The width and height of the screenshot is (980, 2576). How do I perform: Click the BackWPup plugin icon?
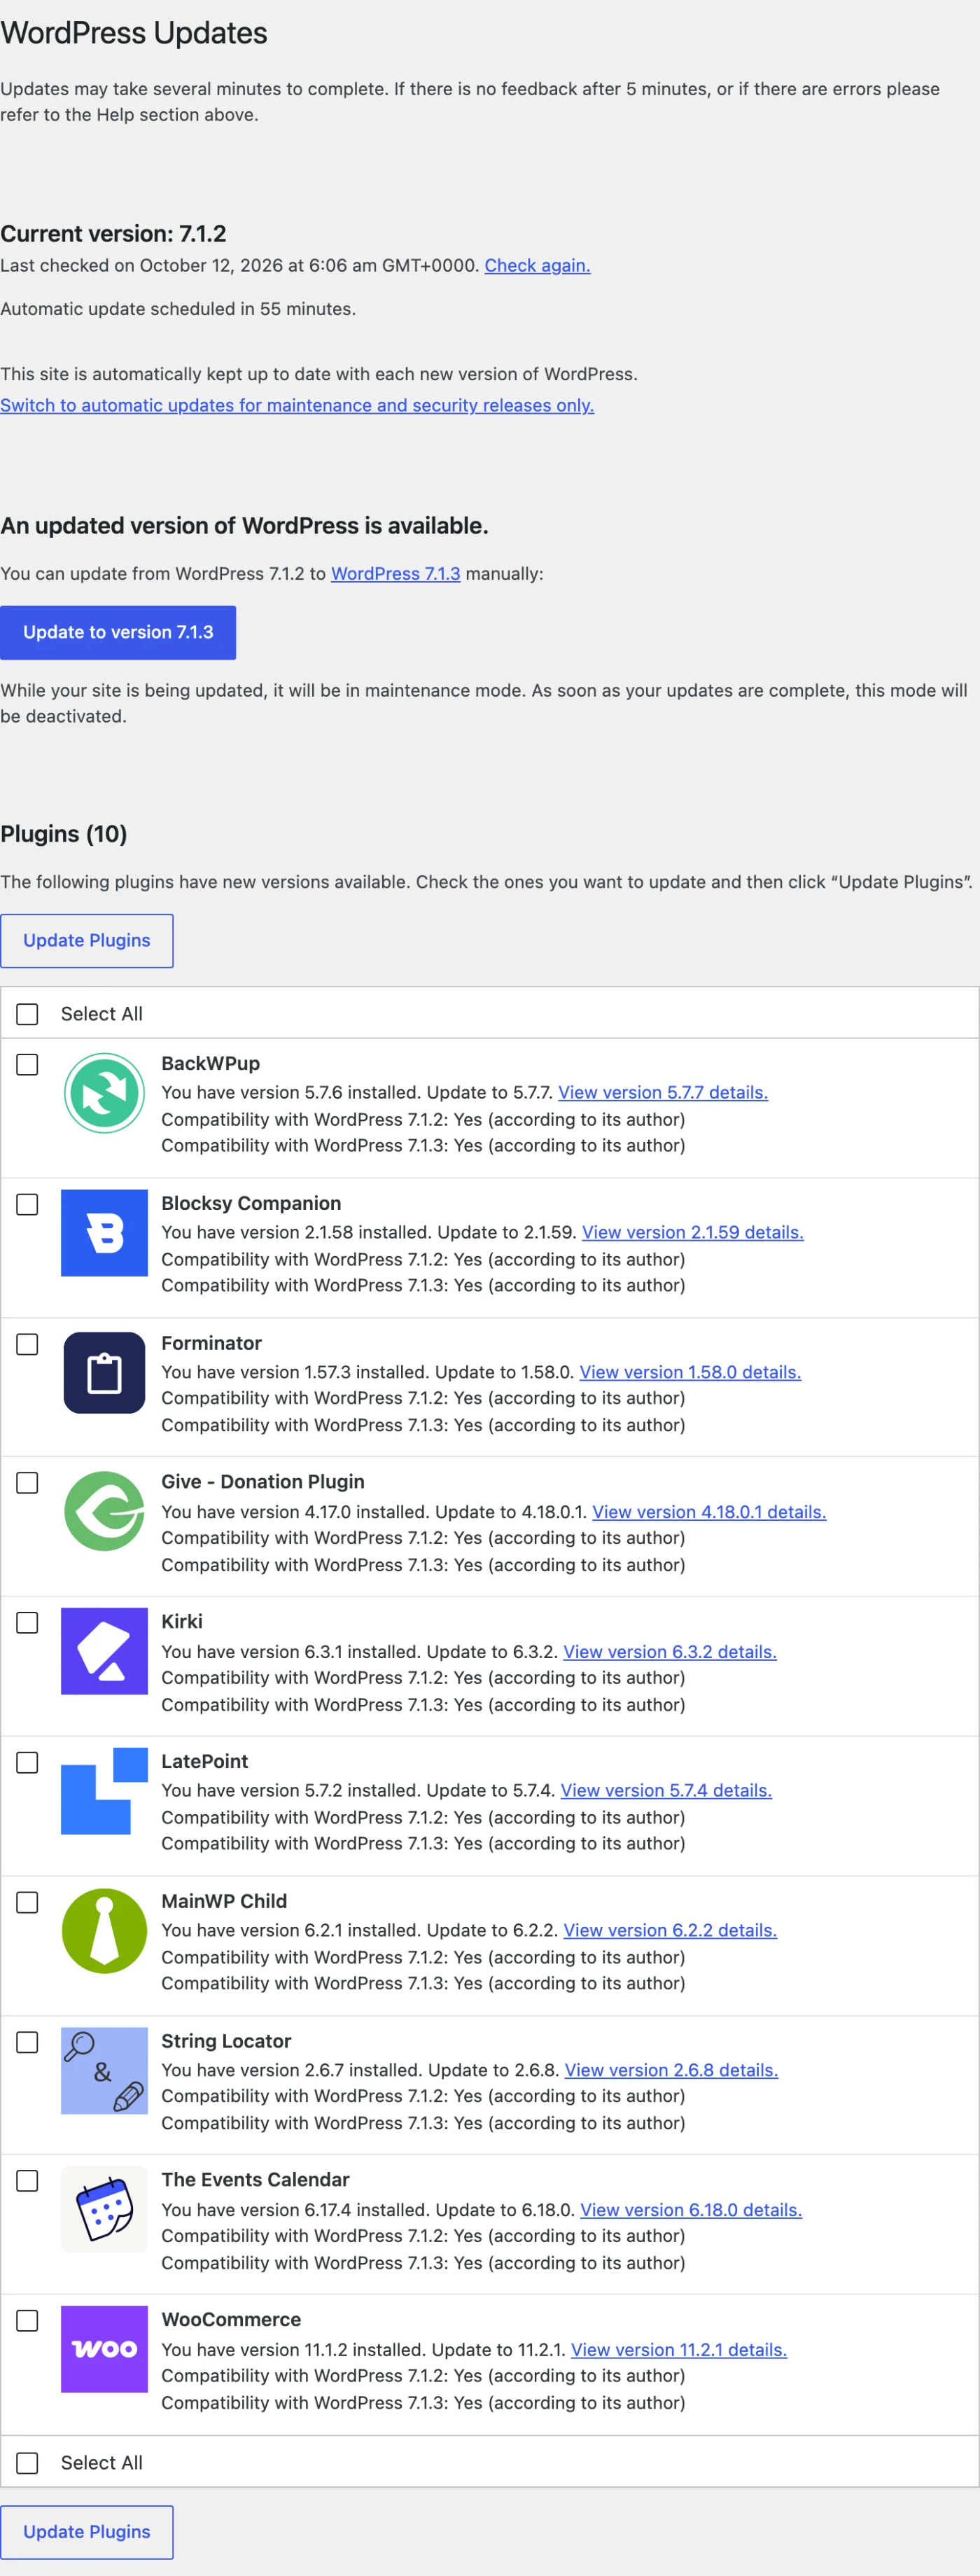click(x=104, y=1093)
